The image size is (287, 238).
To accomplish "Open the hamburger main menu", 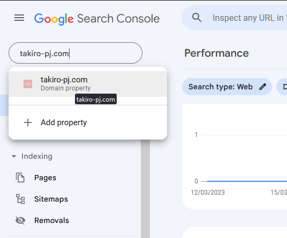I will (19, 18).
